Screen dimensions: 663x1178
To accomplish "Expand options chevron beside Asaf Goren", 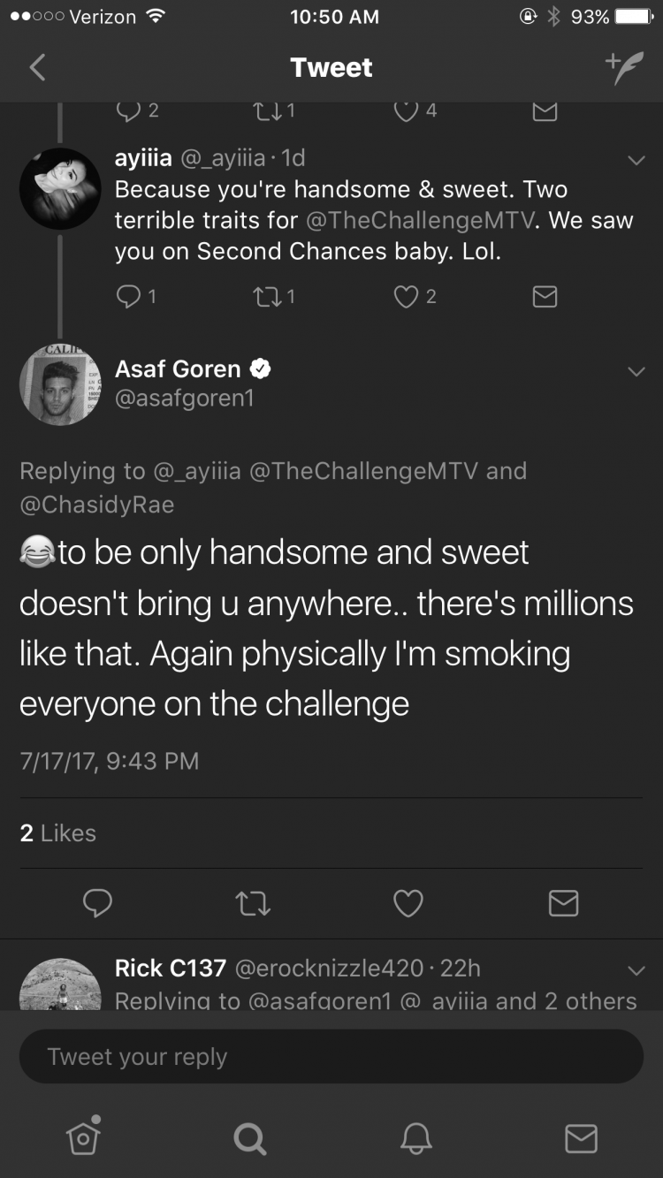I will (636, 372).
